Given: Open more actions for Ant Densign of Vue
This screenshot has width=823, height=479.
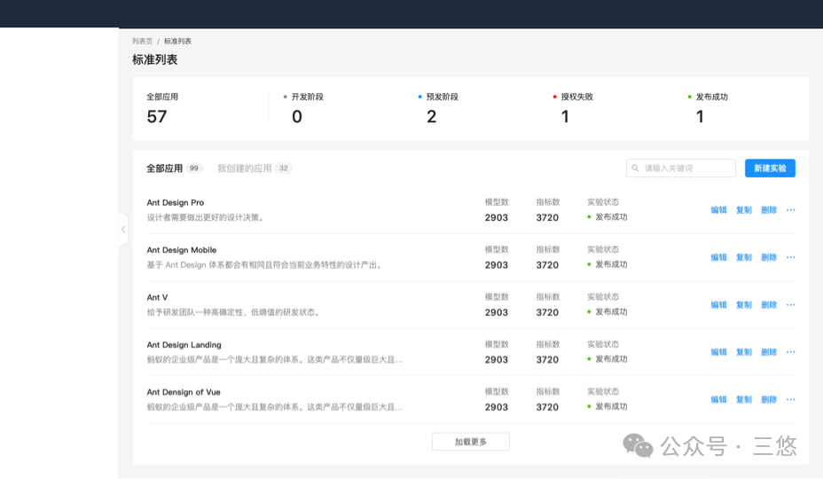Looking at the screenshot, I should (x=790, y=399).
